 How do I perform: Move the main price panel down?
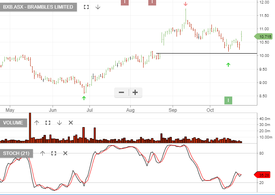click(98, 7)
